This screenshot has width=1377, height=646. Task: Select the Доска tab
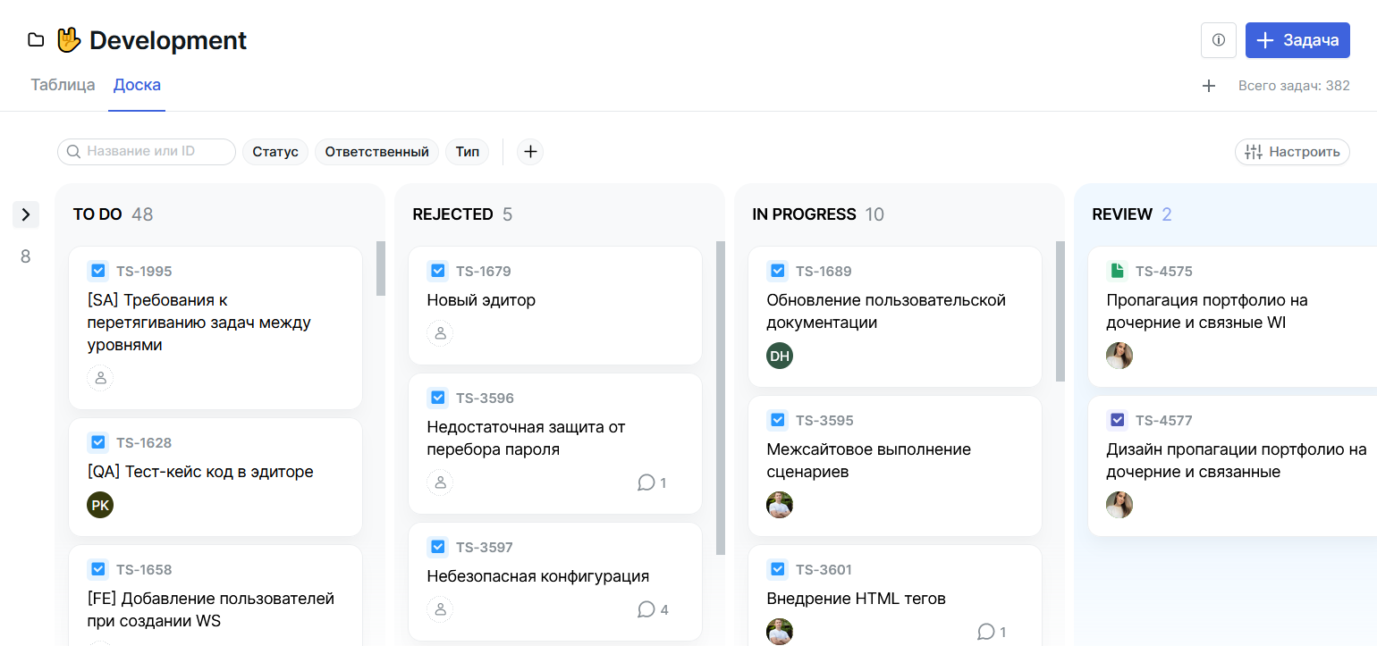pos(137,86)
